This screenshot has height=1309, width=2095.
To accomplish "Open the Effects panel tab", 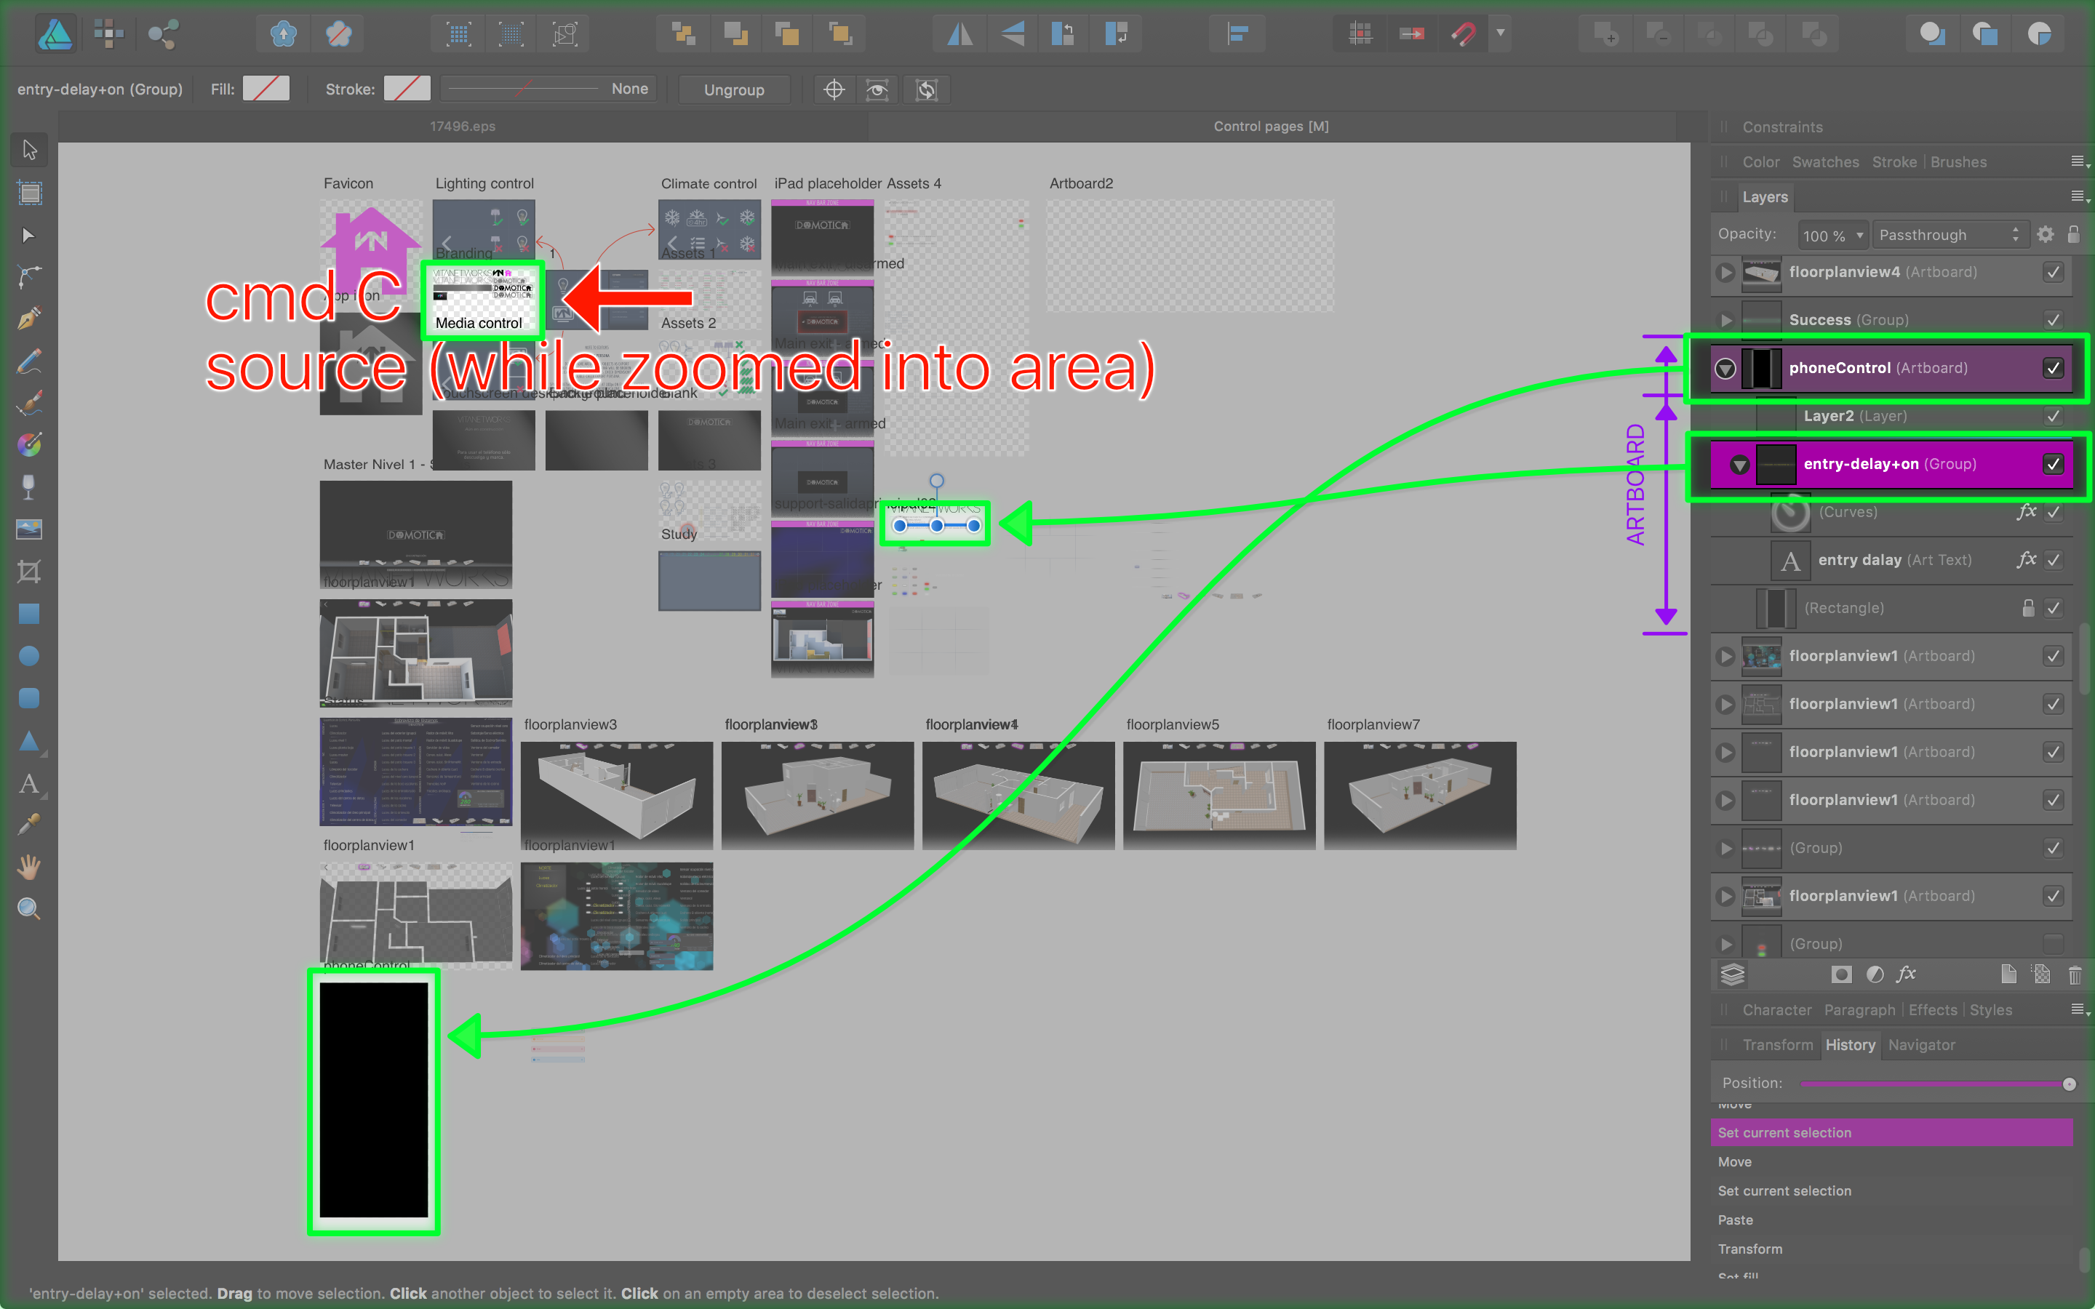I will click(x=1932, y=1010).
